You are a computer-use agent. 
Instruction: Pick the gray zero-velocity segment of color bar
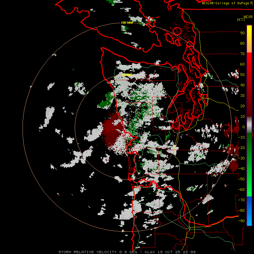pos(249,125)
